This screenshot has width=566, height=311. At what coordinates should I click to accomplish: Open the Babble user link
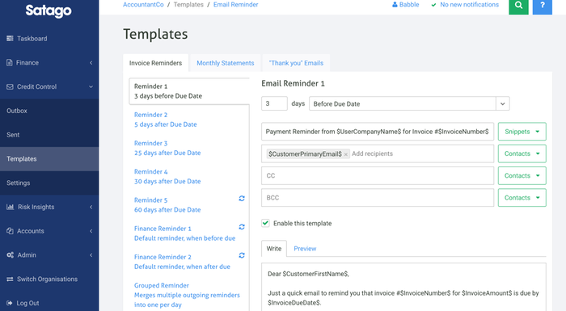406,5
